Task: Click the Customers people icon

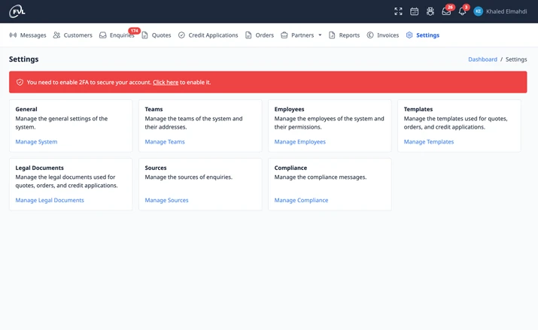Action: pos(56,35)
